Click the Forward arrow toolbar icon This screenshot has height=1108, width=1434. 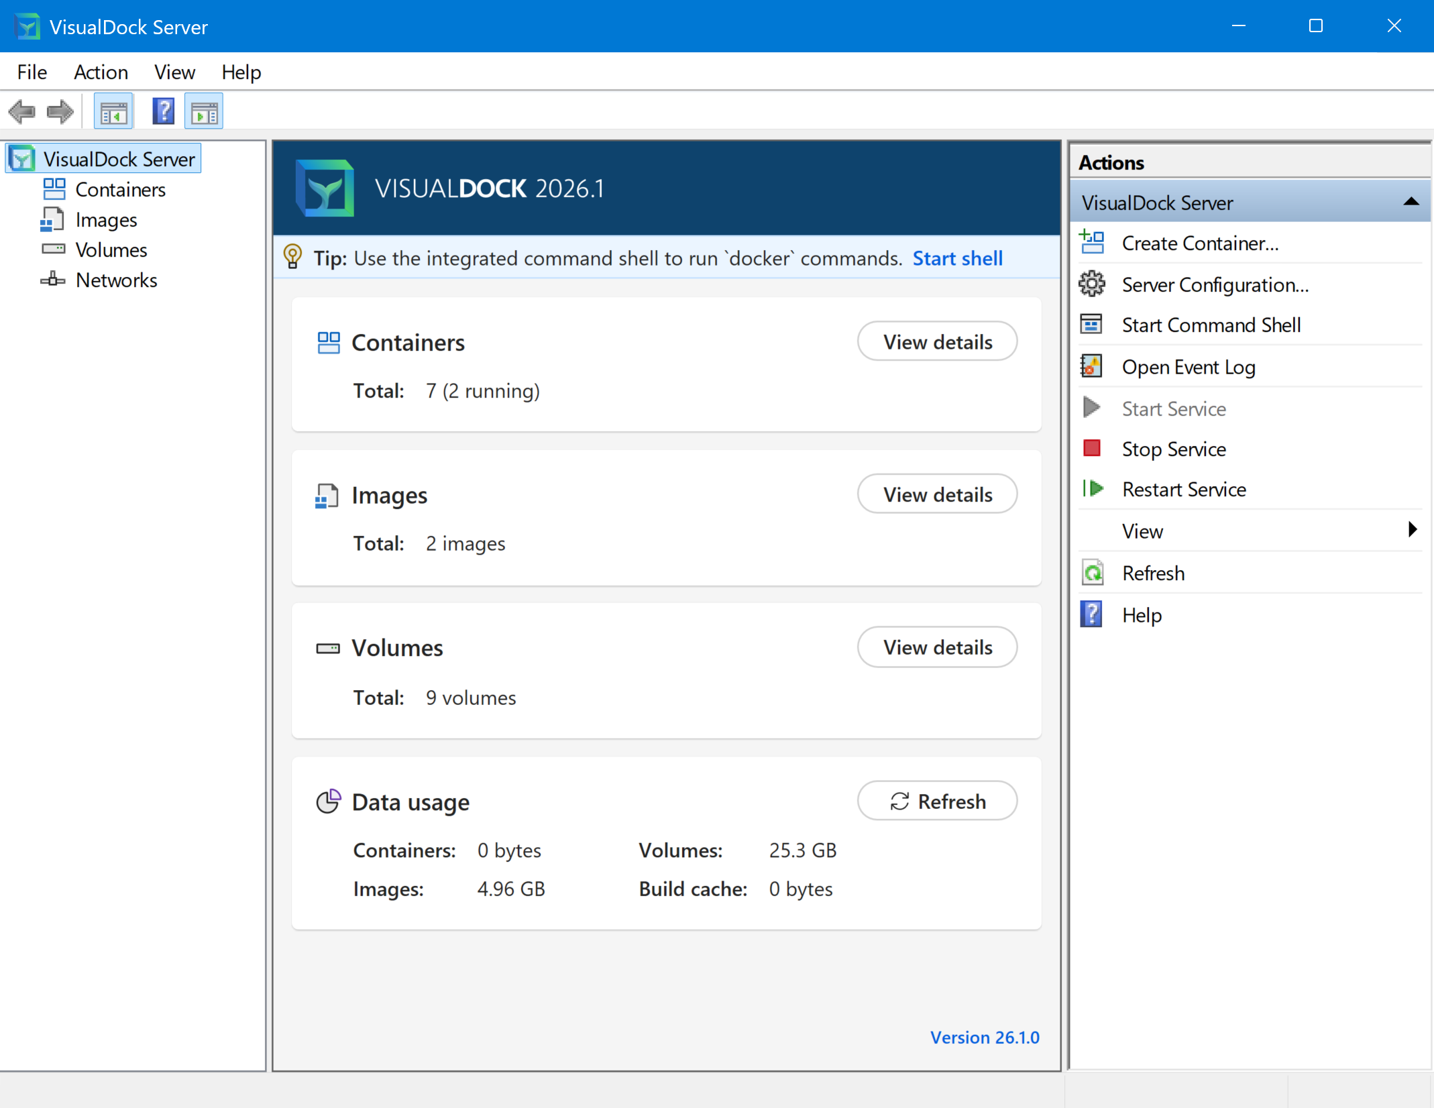point(60,111)
